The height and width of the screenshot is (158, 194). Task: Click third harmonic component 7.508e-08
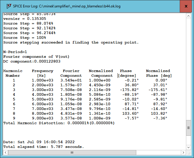[x=71, y=90]
